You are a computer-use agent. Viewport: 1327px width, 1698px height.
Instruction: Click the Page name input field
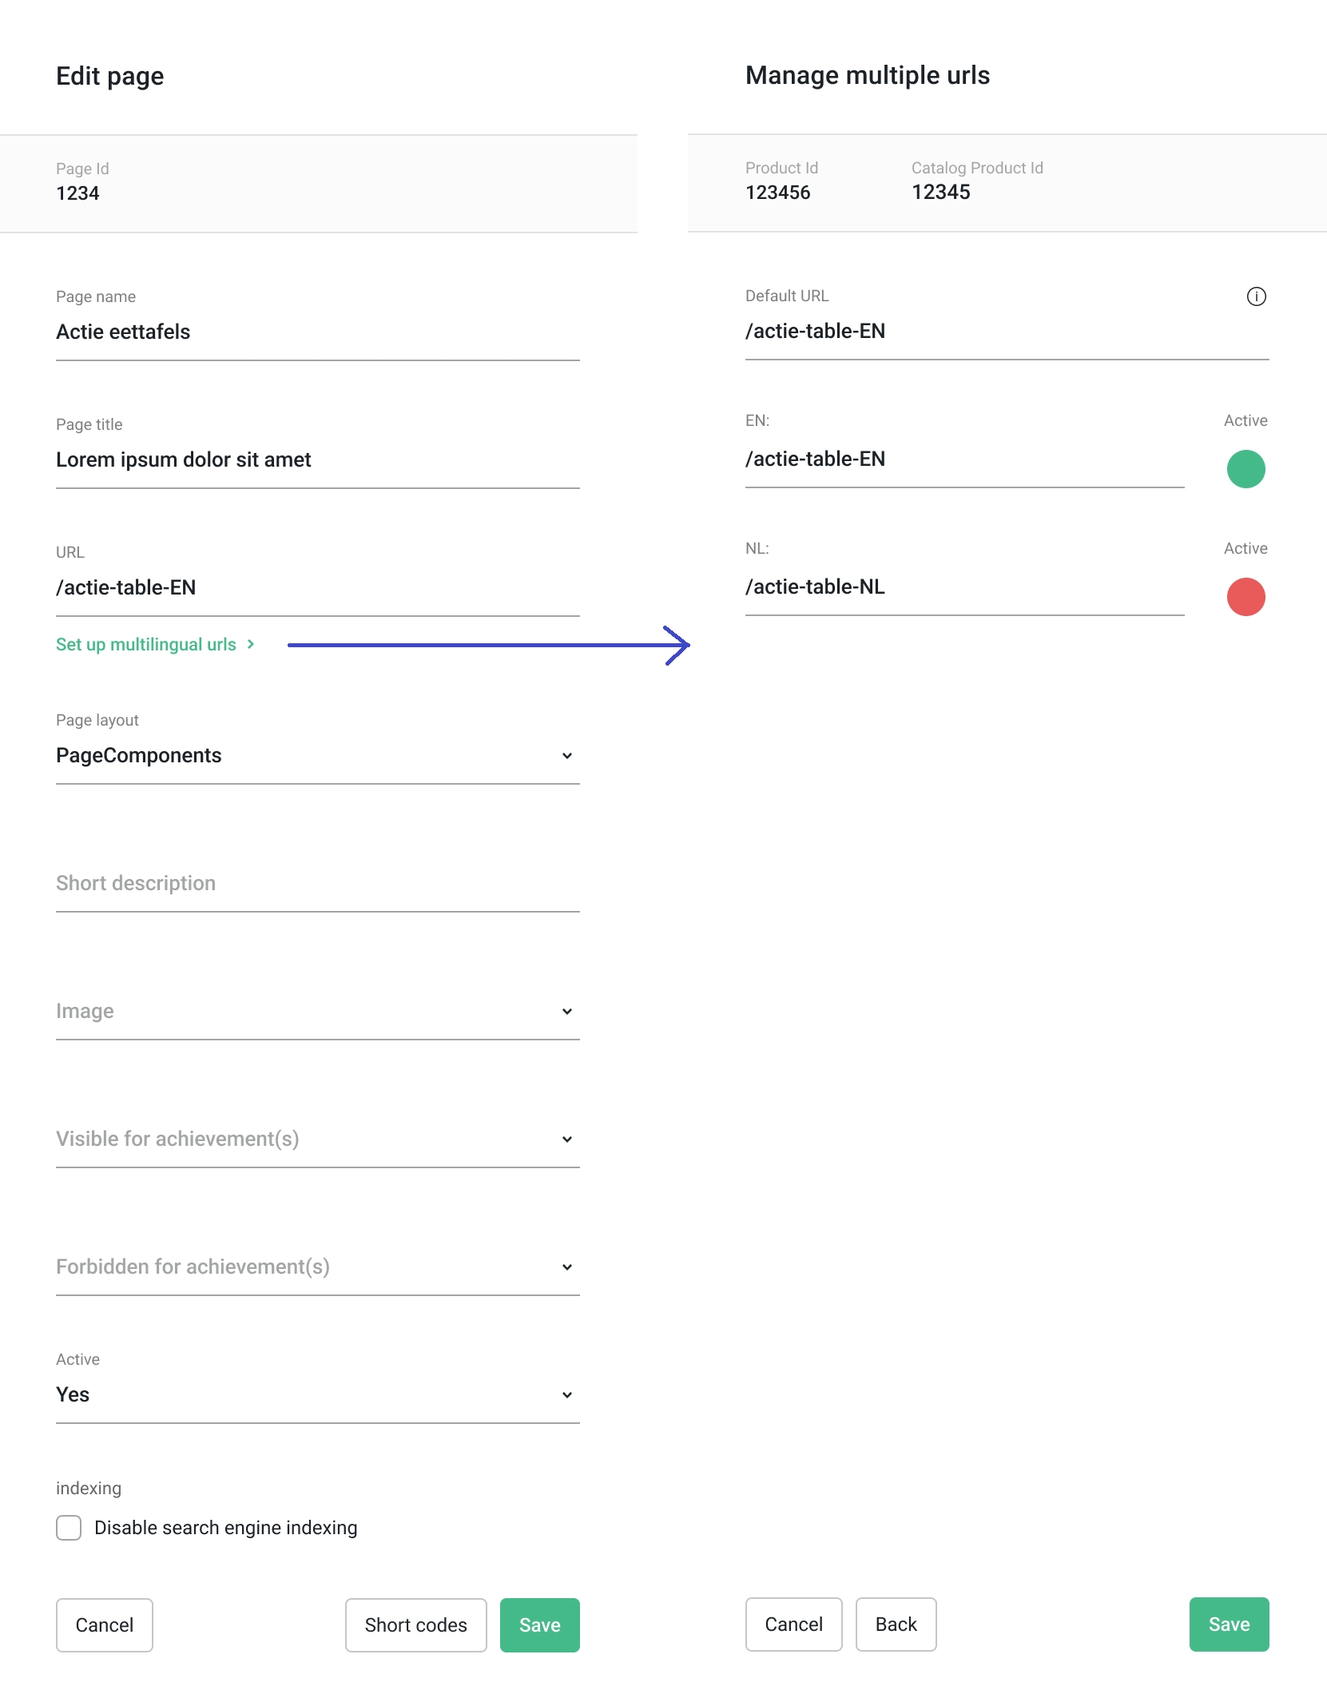click(317, 332)
